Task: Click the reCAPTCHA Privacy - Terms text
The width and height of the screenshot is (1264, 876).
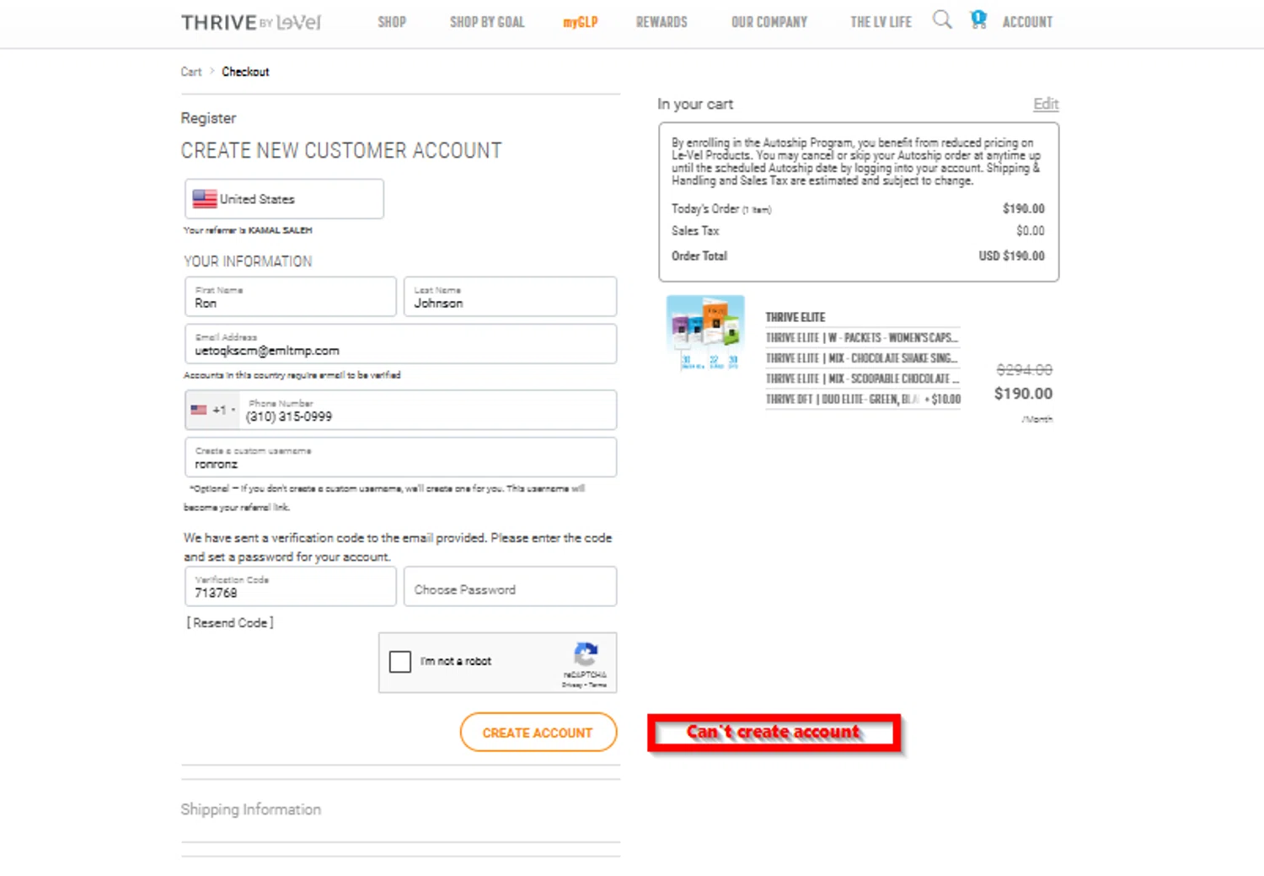Action: pyautogui.click(x=584, y=685)
